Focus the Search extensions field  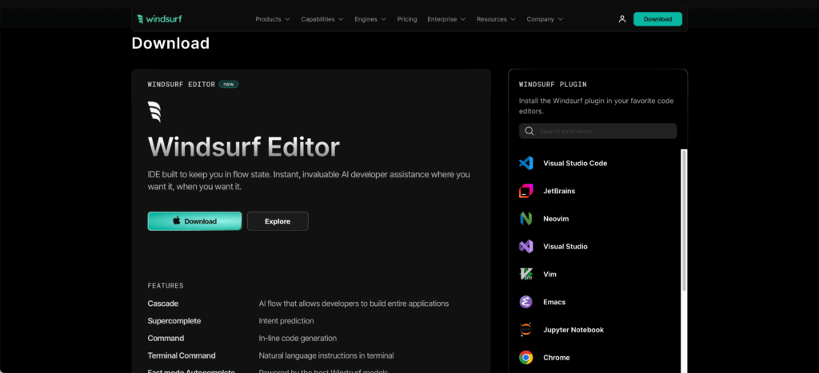tap(598, 131)
